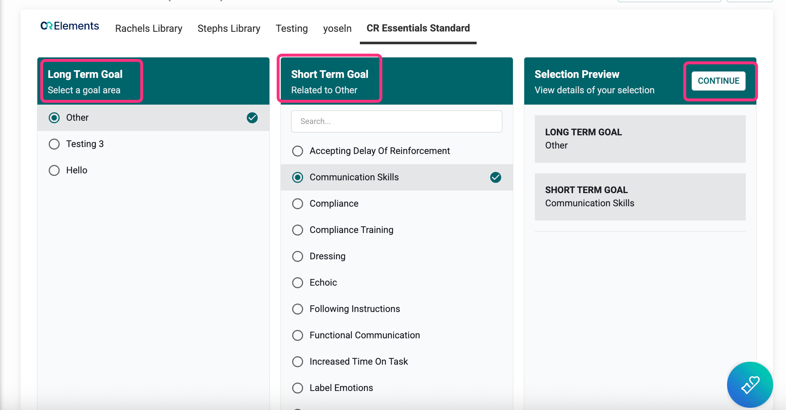This screenshot has height=410, width=786.
Task: Switch to the yoseln tab
Action: point(337,28)
